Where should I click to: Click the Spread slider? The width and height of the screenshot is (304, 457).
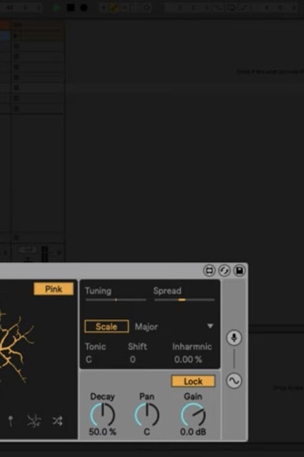pos(184,300)
